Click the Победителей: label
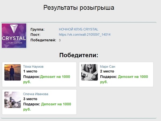The height and width of the screenshot is (121, 161). tap(43, 40)
